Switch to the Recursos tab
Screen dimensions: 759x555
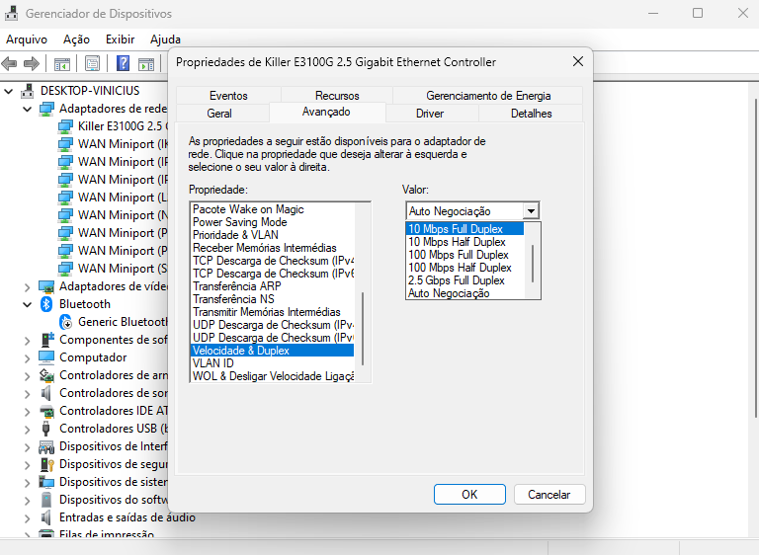coord(337,96)
